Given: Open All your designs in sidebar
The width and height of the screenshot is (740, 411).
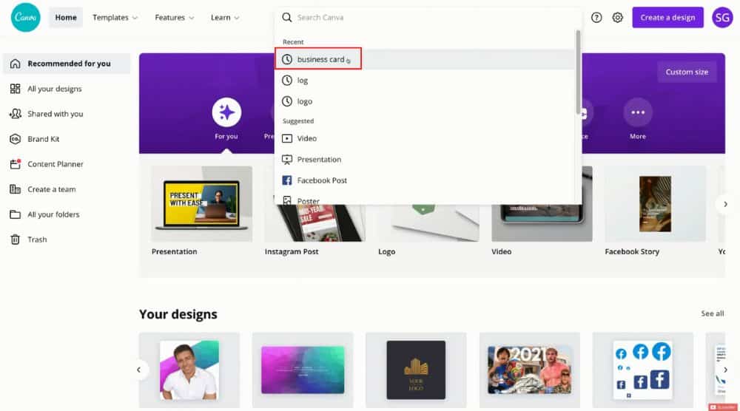Looking at the screenshot, I should (67, 89).
